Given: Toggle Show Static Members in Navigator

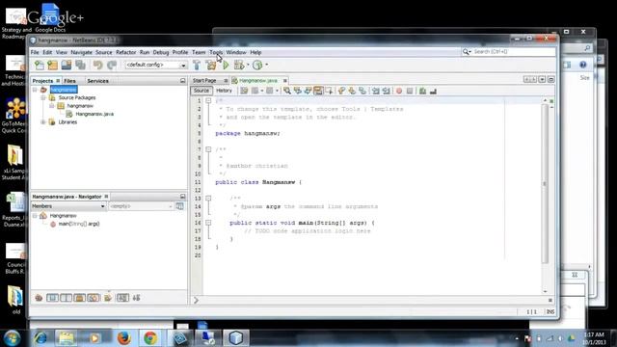Looking at the screenshot, I should pos(66,298).
